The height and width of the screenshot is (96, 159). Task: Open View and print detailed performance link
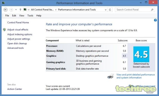coord(135,76)
